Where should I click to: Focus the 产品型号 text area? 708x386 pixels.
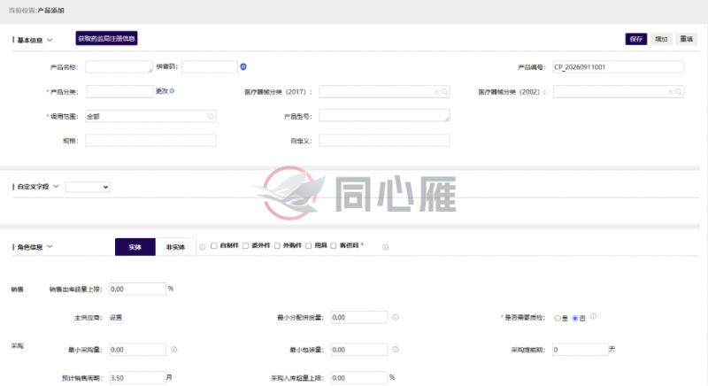coord(384,116)
